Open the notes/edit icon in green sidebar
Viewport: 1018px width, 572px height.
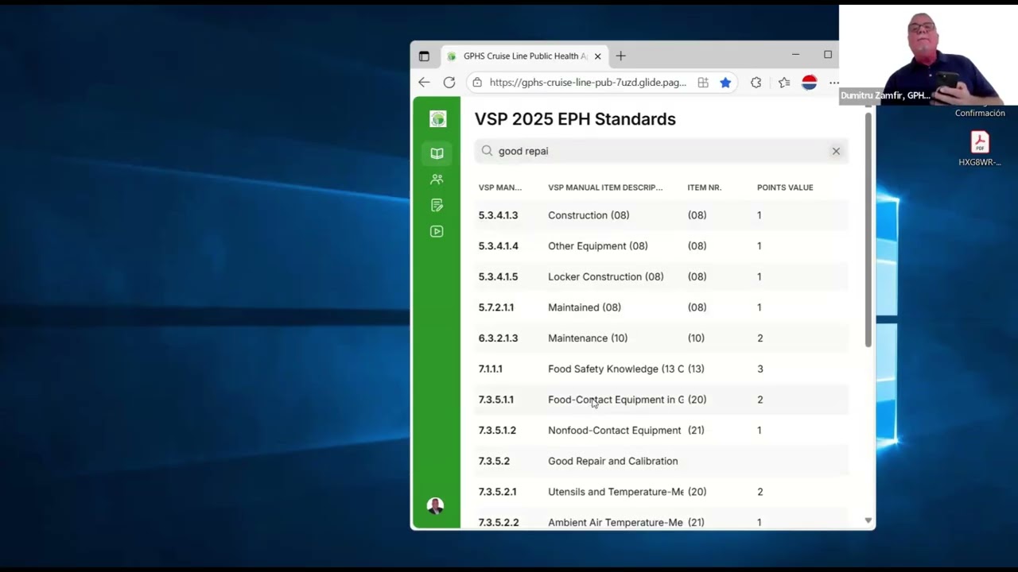pos(437,205)
